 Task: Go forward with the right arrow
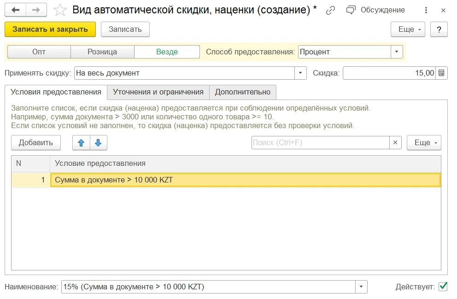tap(36, 10)
